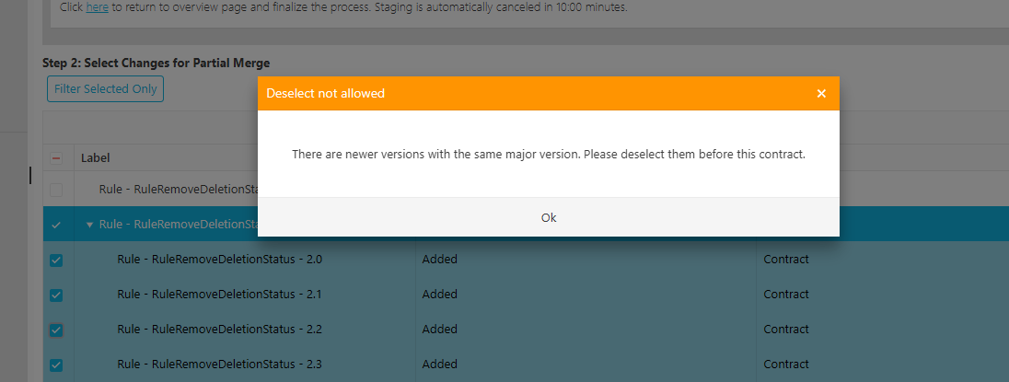Screen dimensions: 1009x382
Task: Select the RuleRemoveDeletionStatus - 2.1 row label
Action: click(219, 295)
